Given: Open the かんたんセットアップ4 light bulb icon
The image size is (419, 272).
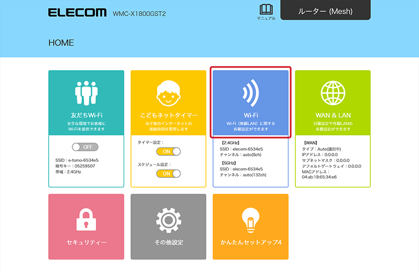Looking at the screenshot, I should 251,220.
